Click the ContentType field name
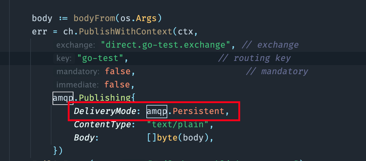 (x=103, y=125)
